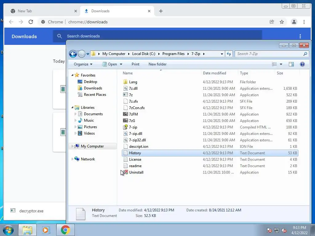The height and width of the screenshot is (236, 315).
Task: Toggle the preview pane icon
Action: coord(291,64)
